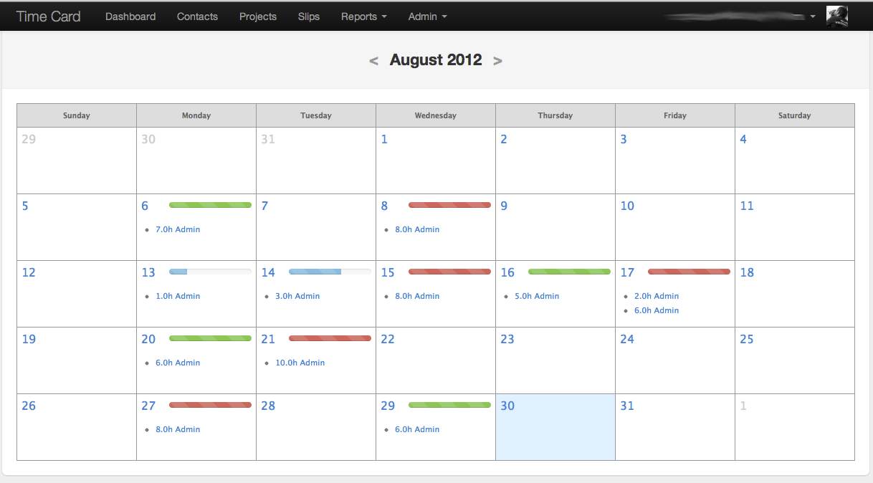Go to next month arrow

pos(497,61)
